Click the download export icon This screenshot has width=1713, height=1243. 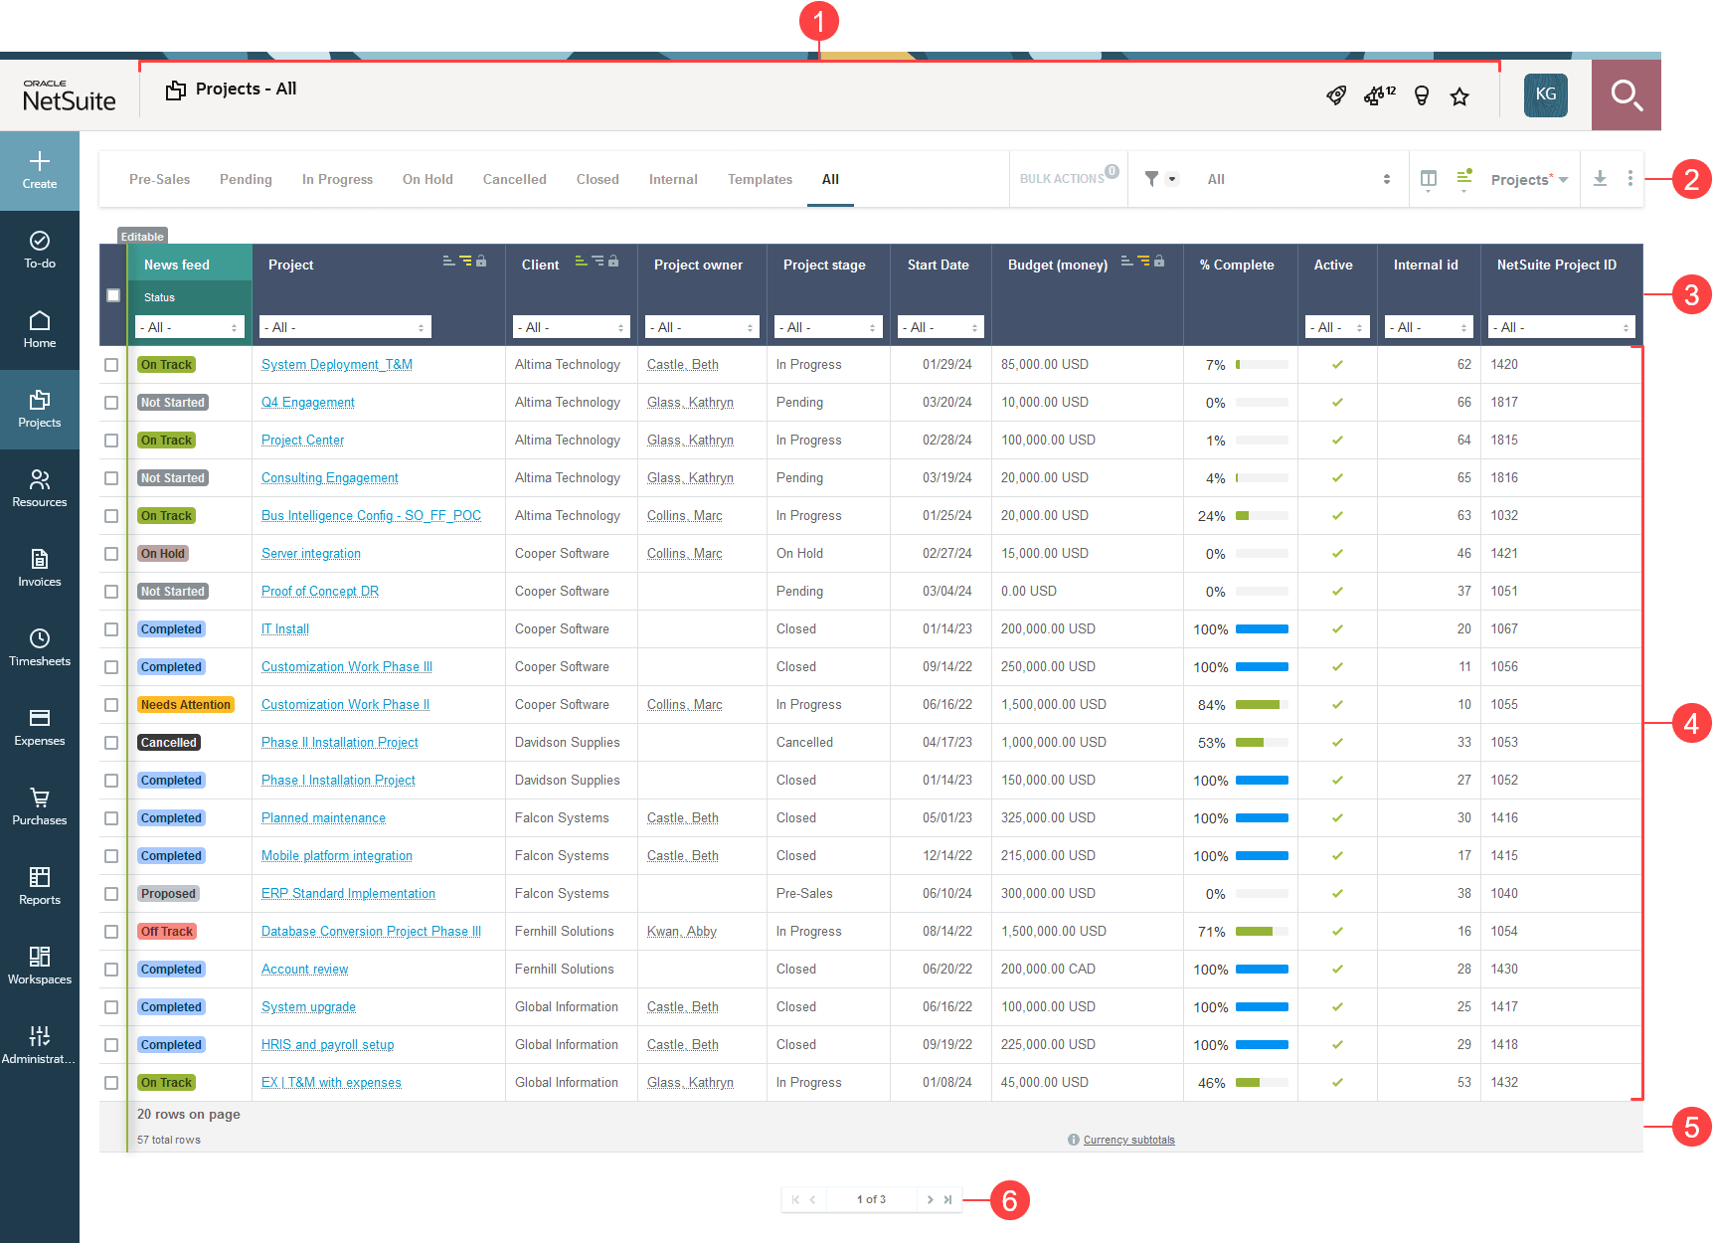coord(1600,179)
